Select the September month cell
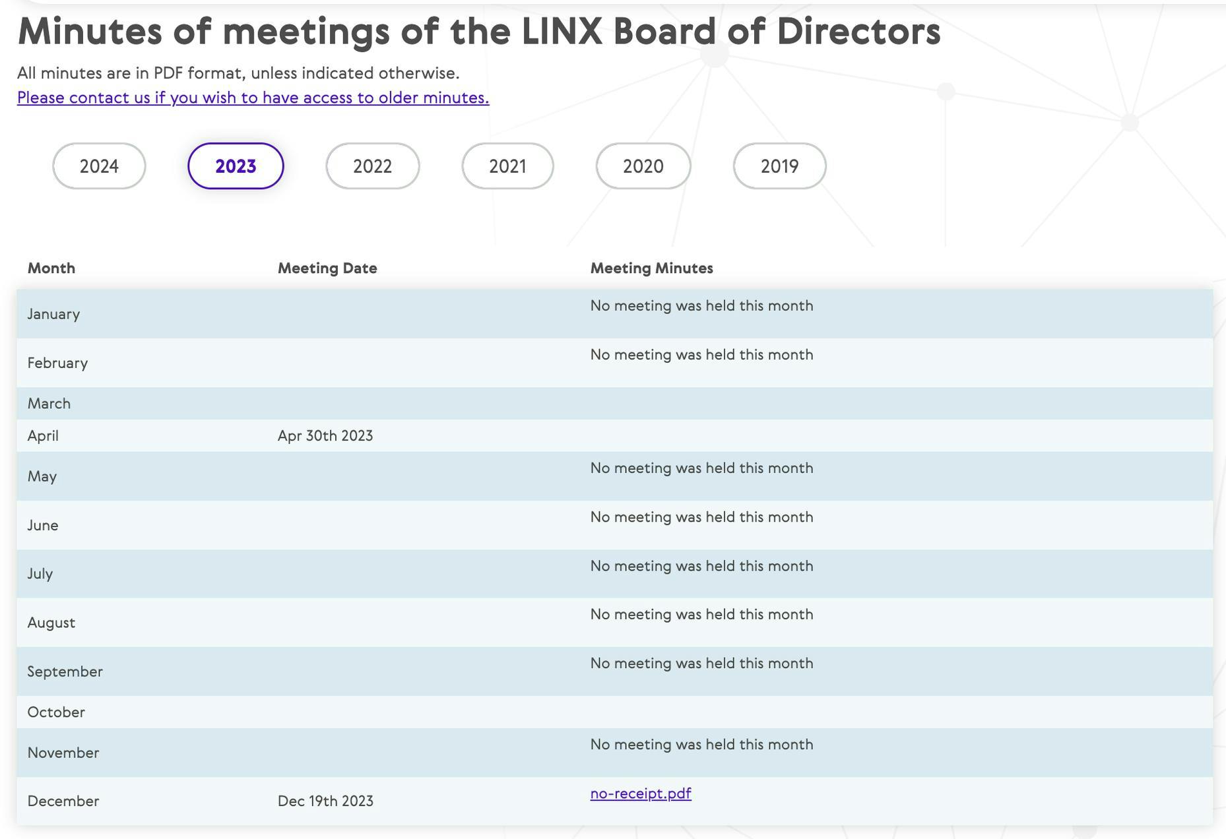Screen dimensions: 1226x839 (x=65, y=671)
